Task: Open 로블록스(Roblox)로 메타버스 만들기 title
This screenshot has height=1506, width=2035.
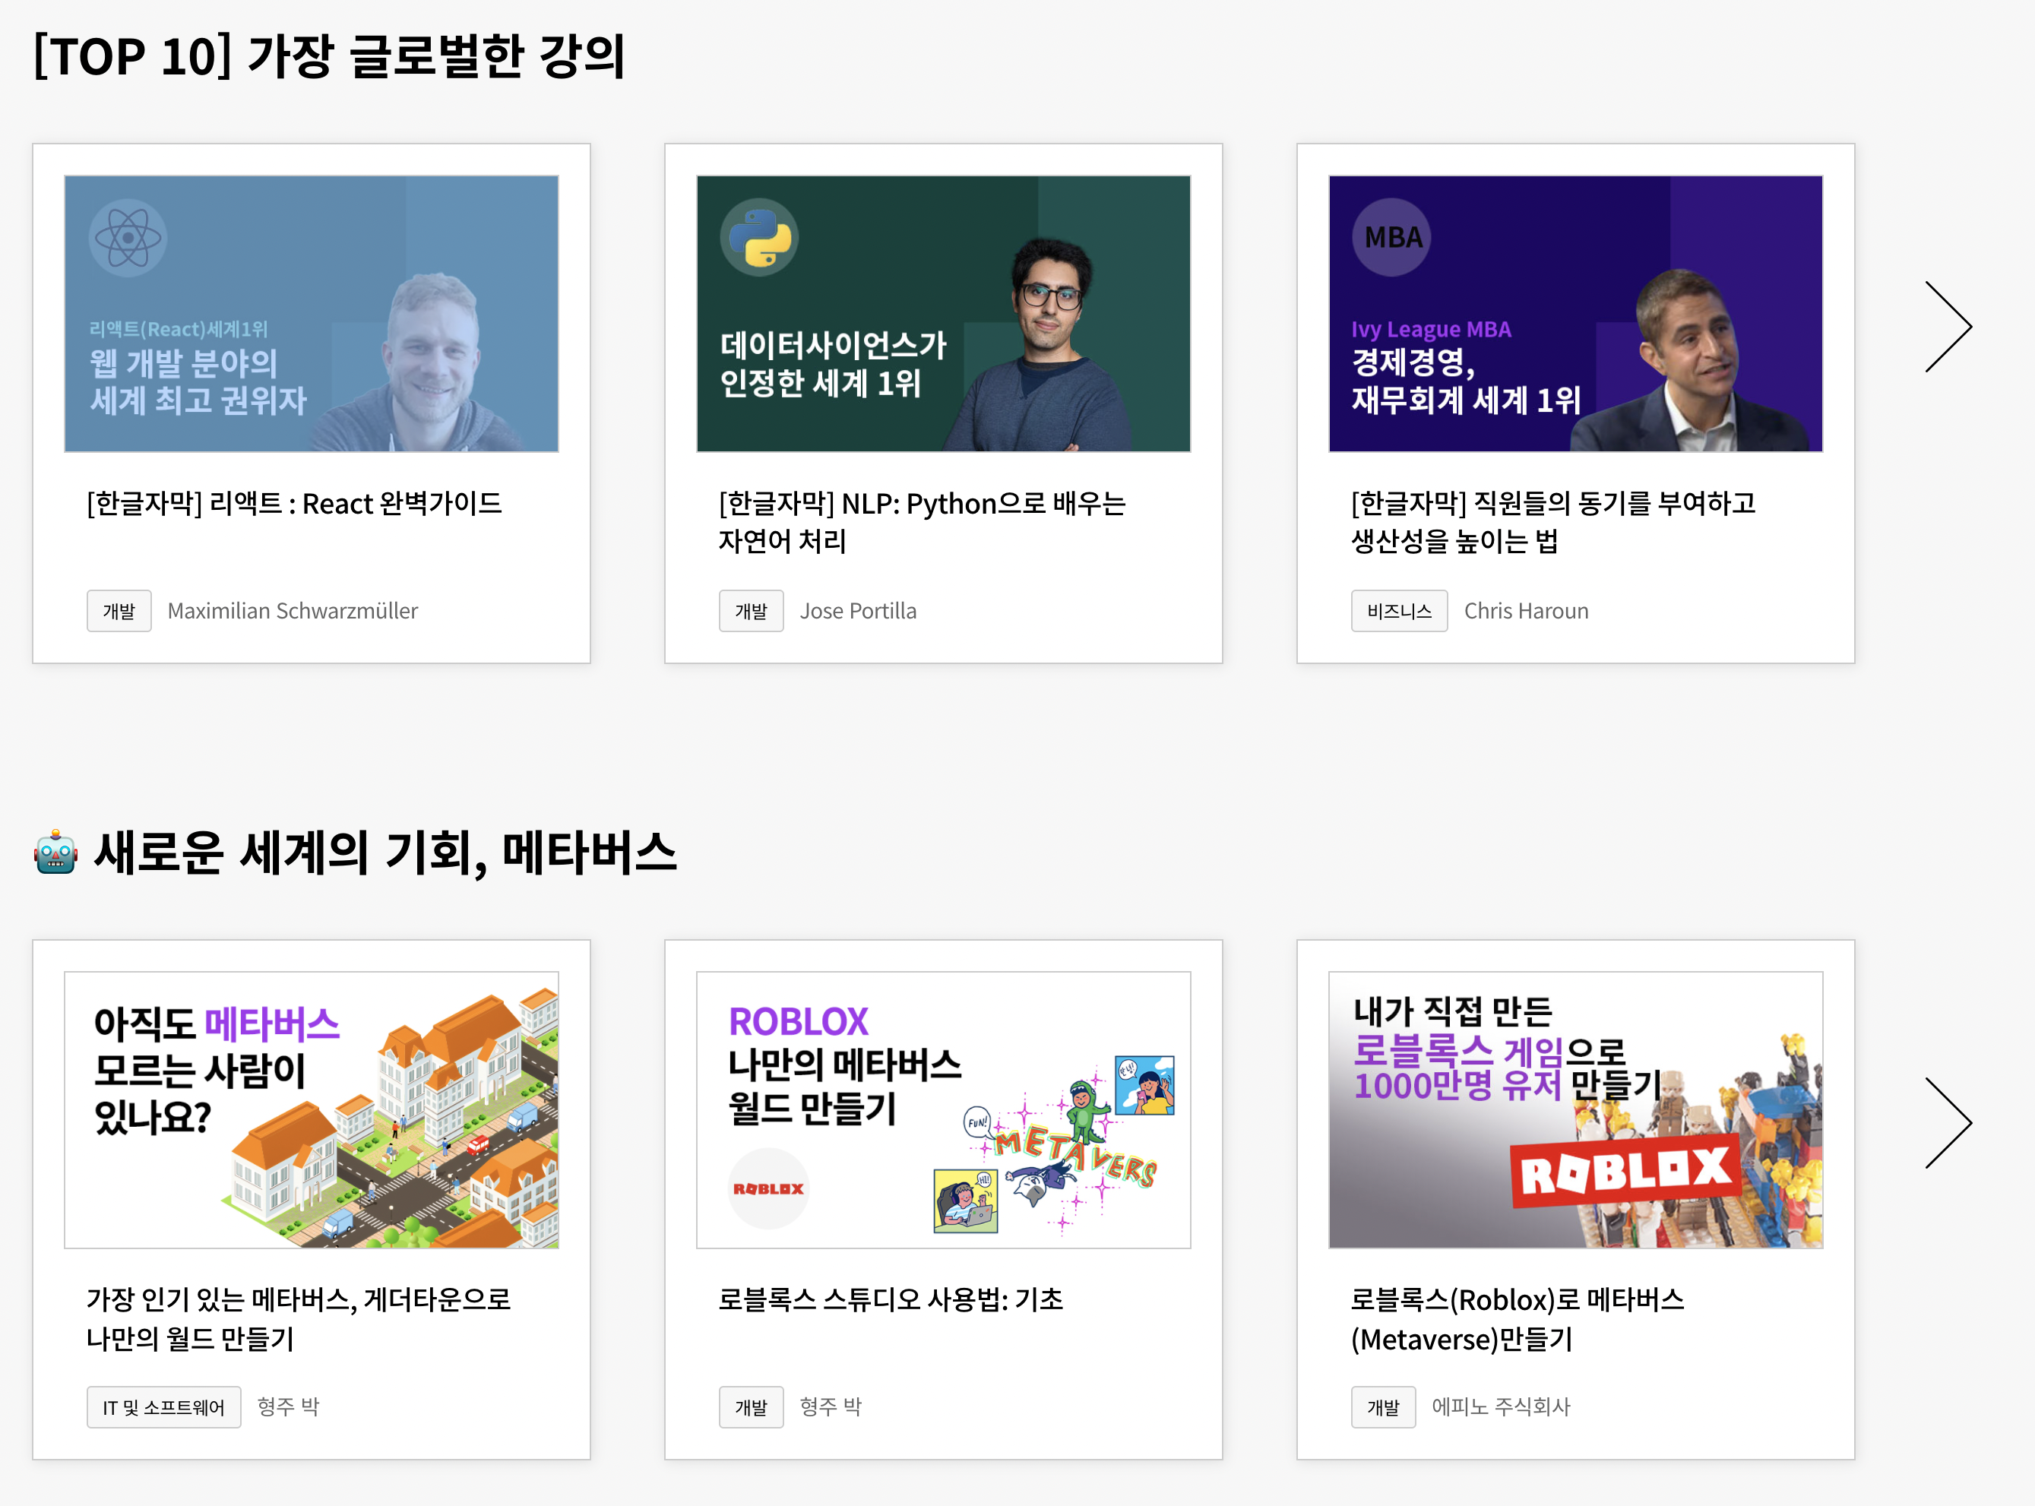Action: (x=1518, y=1318)
